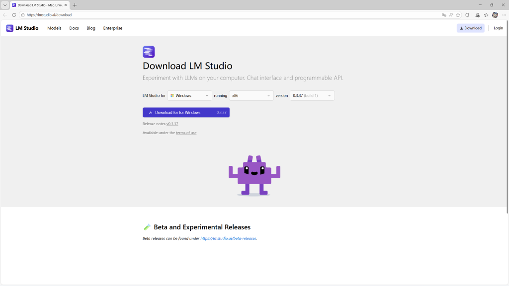Screen dimensions: 509x286
Task: Expand the Windows operating system dropdown
Action: [x=190, y=95]
